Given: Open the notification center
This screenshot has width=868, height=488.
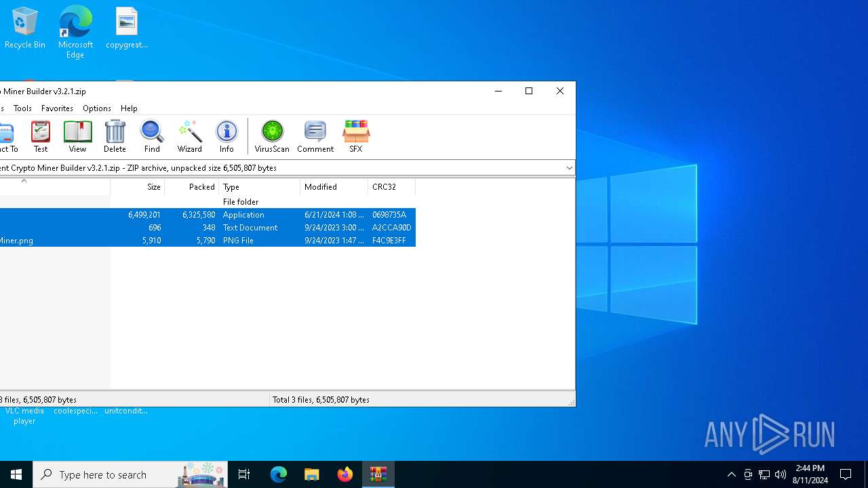Looking at the screenshot, I should (846, 474).
